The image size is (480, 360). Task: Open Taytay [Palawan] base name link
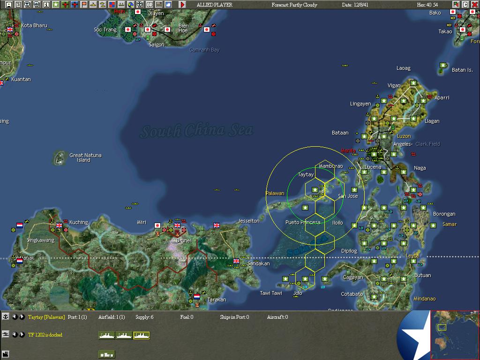(46, 317)
